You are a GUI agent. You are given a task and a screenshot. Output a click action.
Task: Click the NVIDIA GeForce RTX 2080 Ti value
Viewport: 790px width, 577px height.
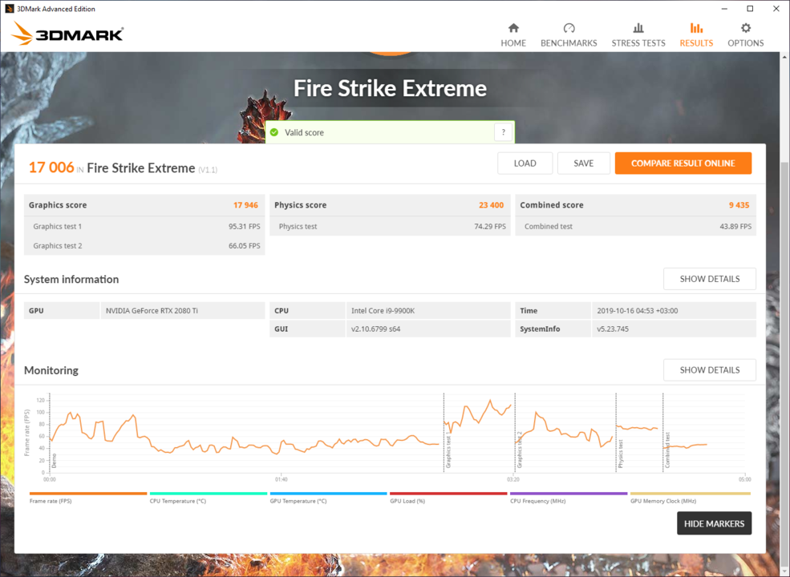click(152, 311)
